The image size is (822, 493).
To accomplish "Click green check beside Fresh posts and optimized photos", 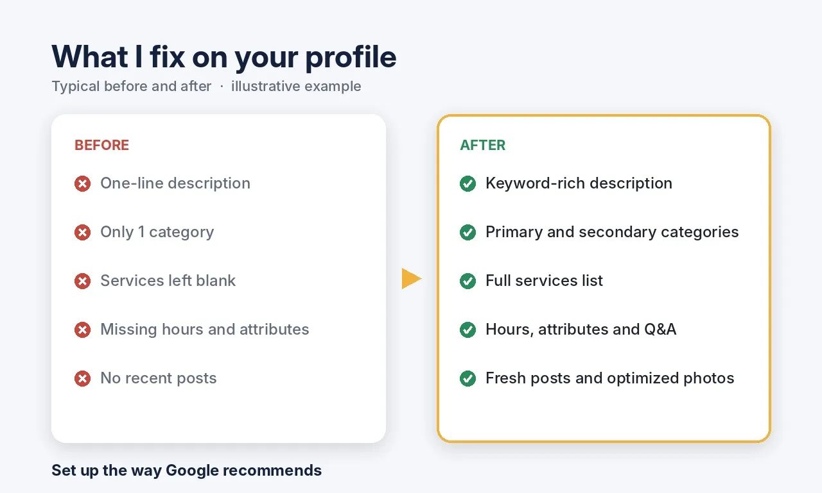I will click(x=468, y=379).
